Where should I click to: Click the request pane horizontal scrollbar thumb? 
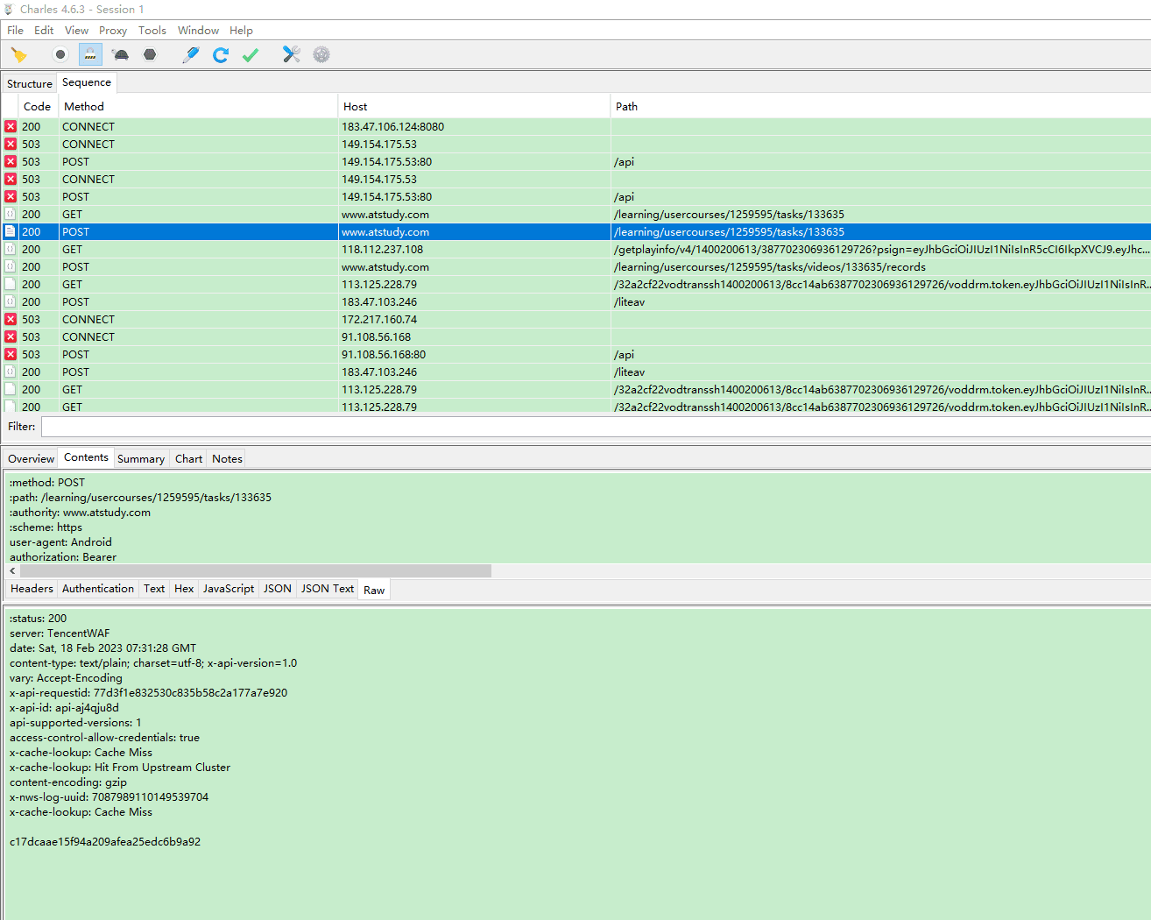(x=255, y=570)
